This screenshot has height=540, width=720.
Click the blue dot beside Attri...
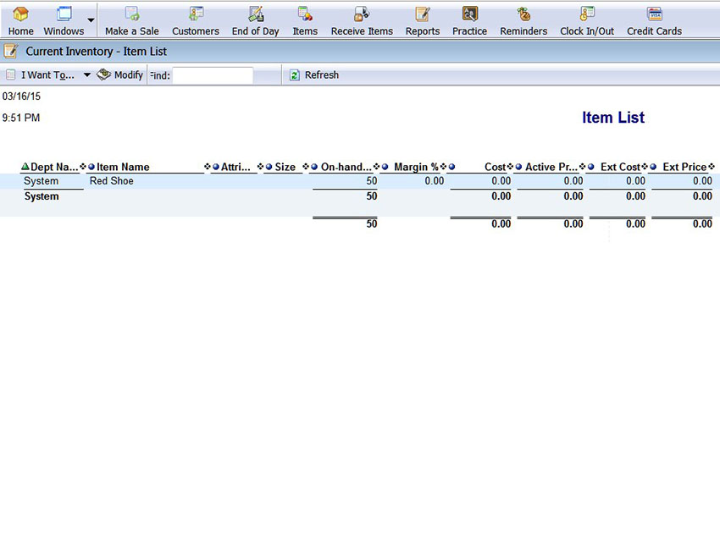click(216, 167)
